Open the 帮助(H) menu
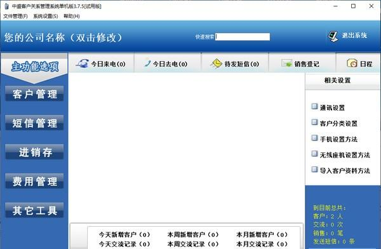The height and width of the screenshot is (249, 381). 71,17
